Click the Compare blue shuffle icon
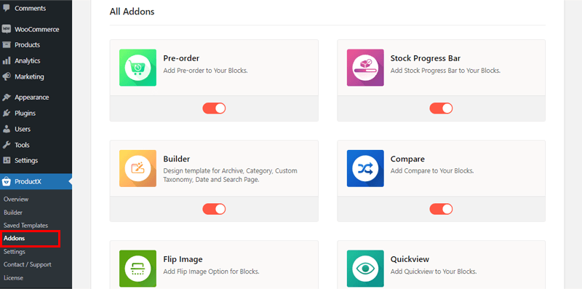 (365, 168)
